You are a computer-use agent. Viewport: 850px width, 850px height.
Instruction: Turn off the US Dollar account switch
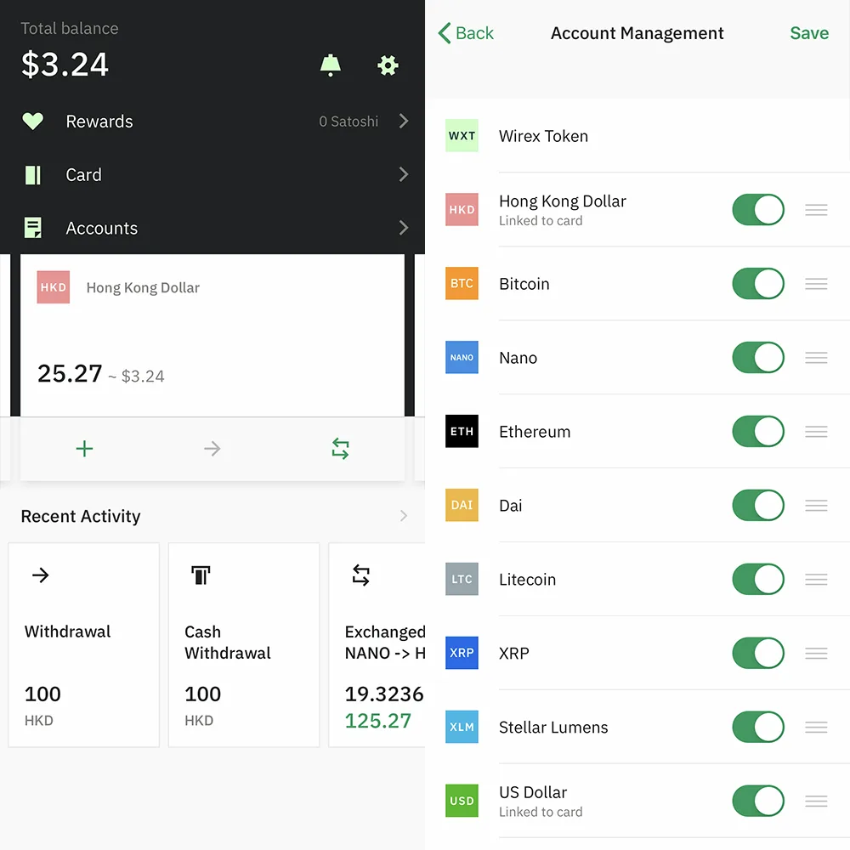pyautogui.click(x=758, y=801)
